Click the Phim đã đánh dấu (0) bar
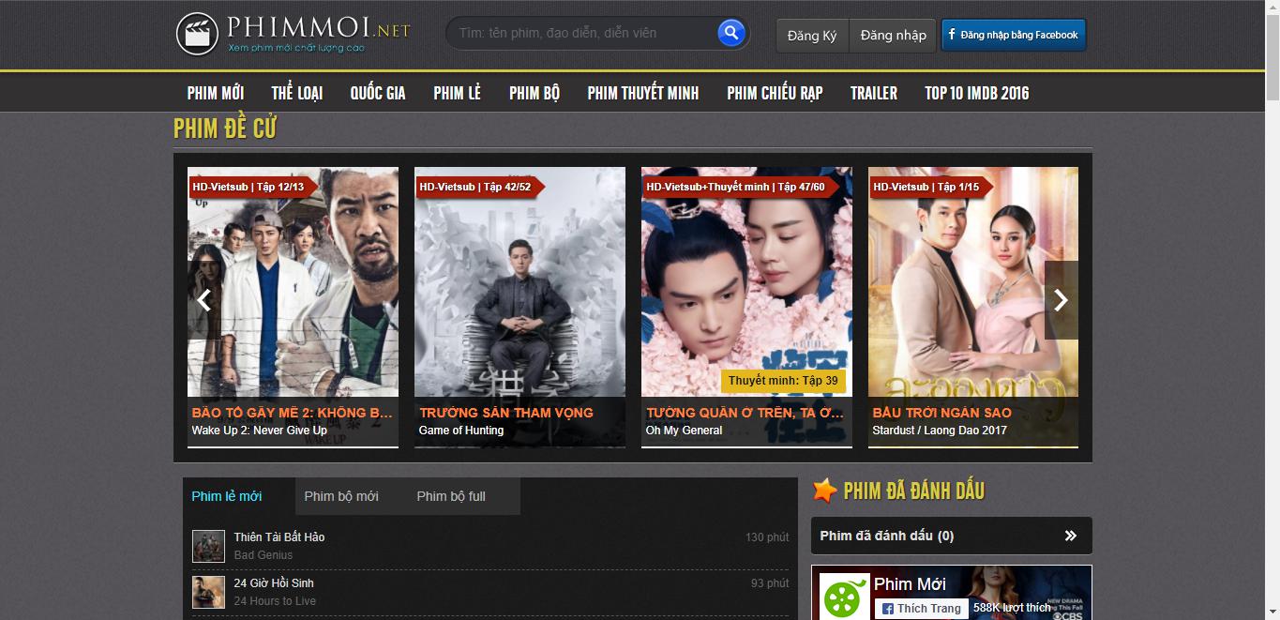Screen dimensions: 1280x620 pos(952,536)
